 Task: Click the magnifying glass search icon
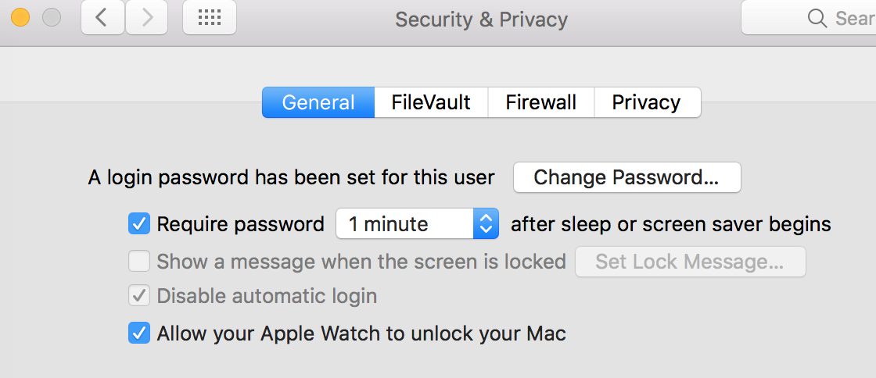coord(817,18)
